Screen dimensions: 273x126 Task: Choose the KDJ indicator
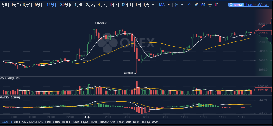[x=17, y=122]
